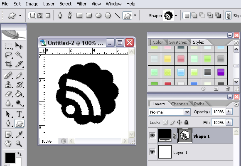Toggle lock all padlock
This screenshot has height=166, width=241.
pos(186,122)
